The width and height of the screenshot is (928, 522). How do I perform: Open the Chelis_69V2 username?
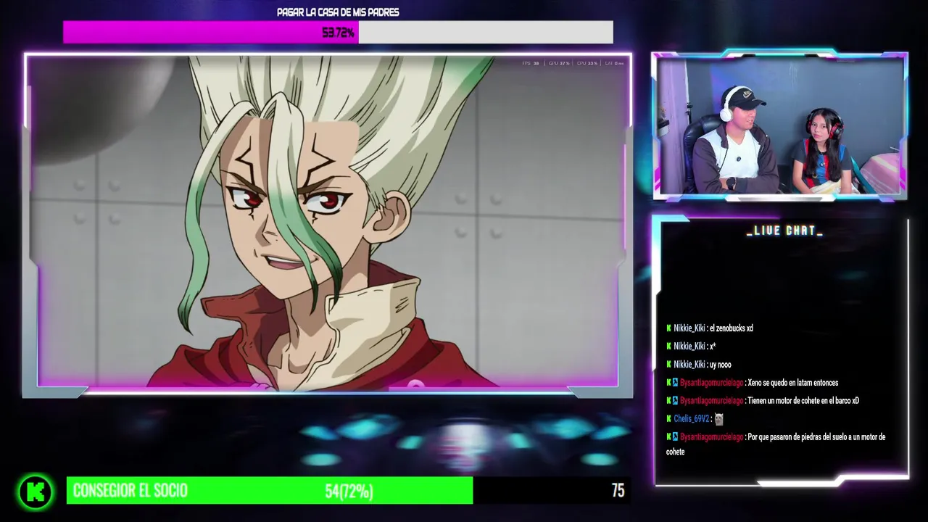tap(691, 419)
